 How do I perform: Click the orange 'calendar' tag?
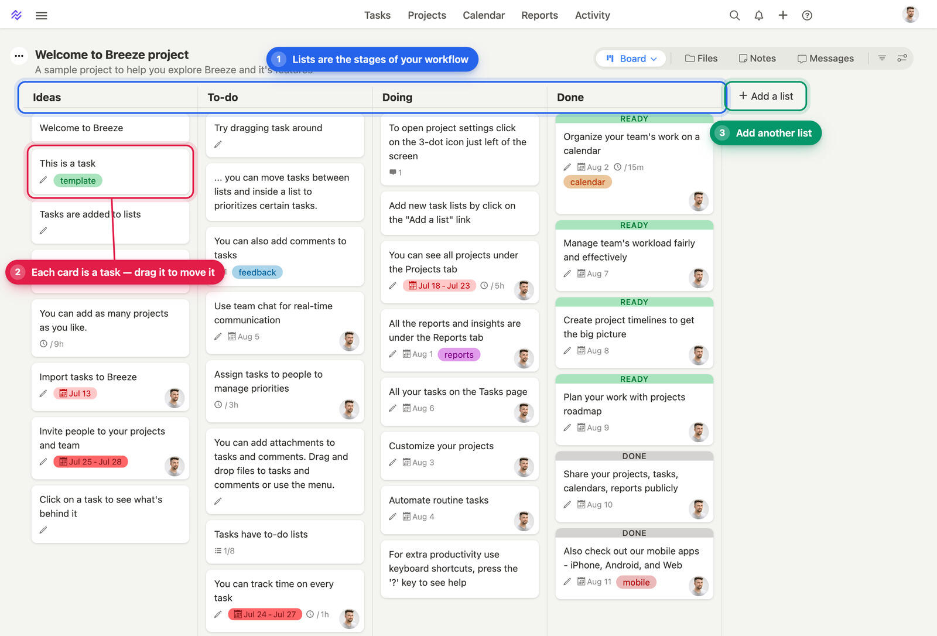point(587,182)
